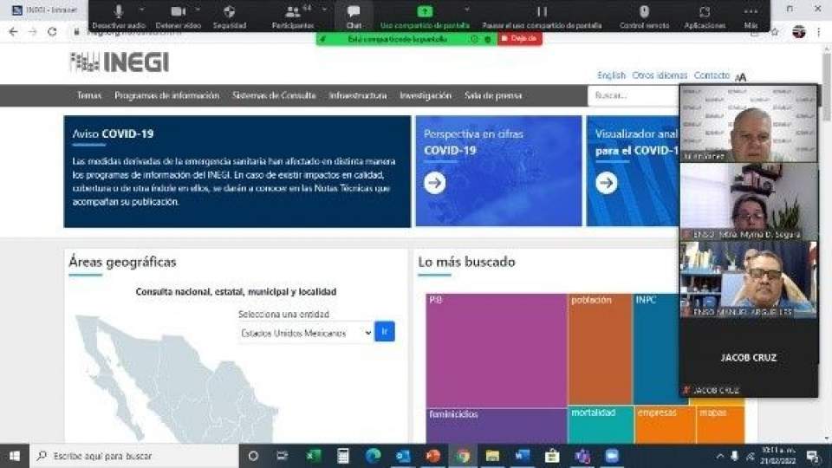
Task: Click text size accessibility icon
Action: [x=741, y=77]
